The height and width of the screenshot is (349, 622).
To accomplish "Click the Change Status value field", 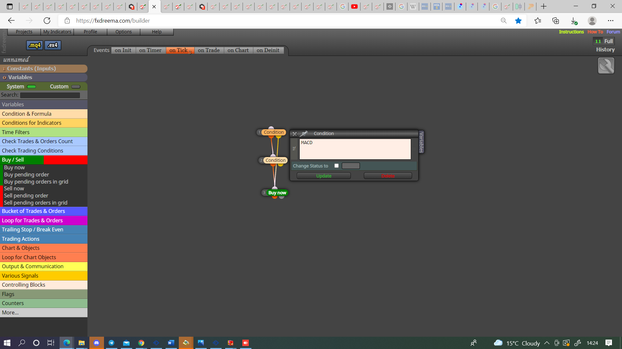I will click(x=351, y=166).
